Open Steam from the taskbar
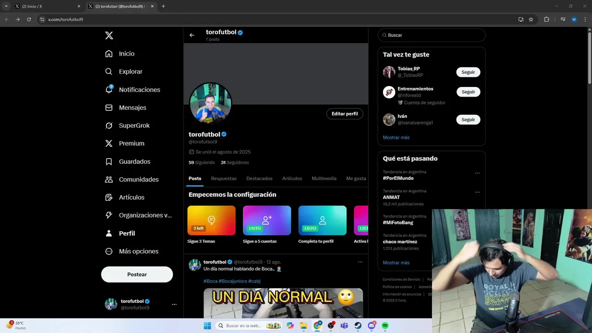The width and height of the screenshot is (592, 333). pyautogui.click(x=358, y=326)
